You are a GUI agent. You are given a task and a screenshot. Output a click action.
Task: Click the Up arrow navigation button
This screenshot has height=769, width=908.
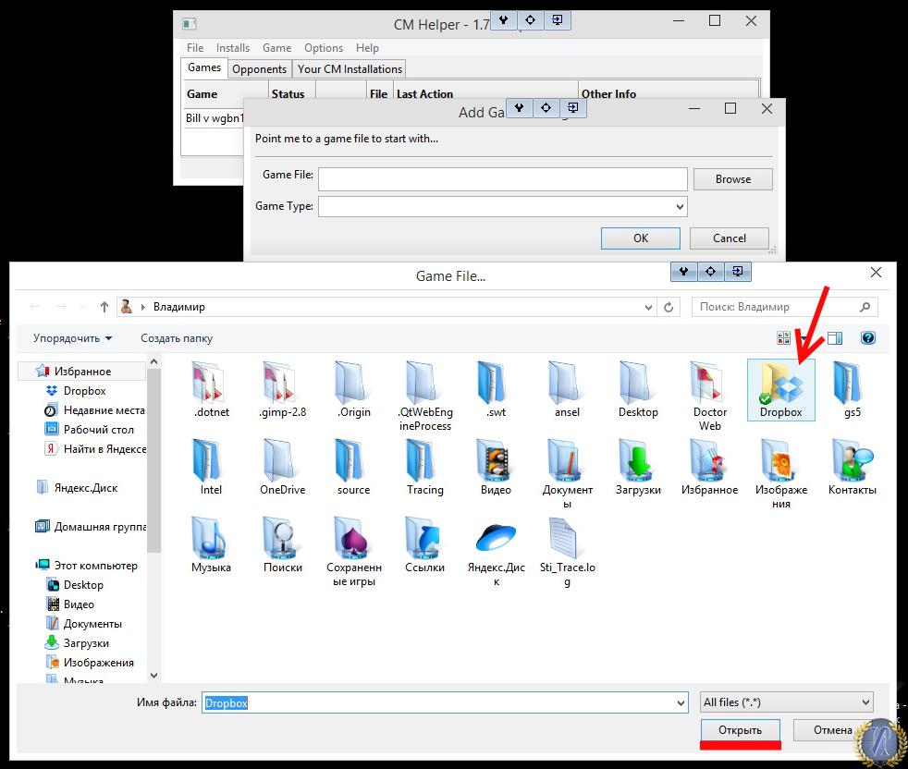(103, 307)
